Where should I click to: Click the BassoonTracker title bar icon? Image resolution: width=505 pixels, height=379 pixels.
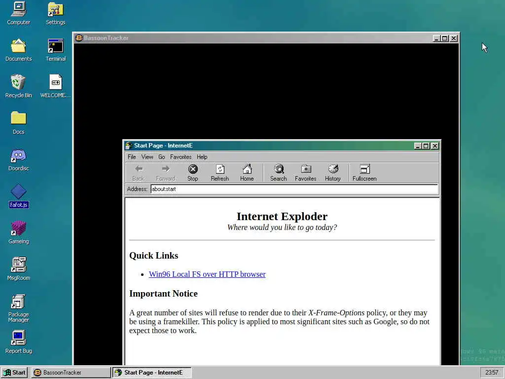pos(78,38)
